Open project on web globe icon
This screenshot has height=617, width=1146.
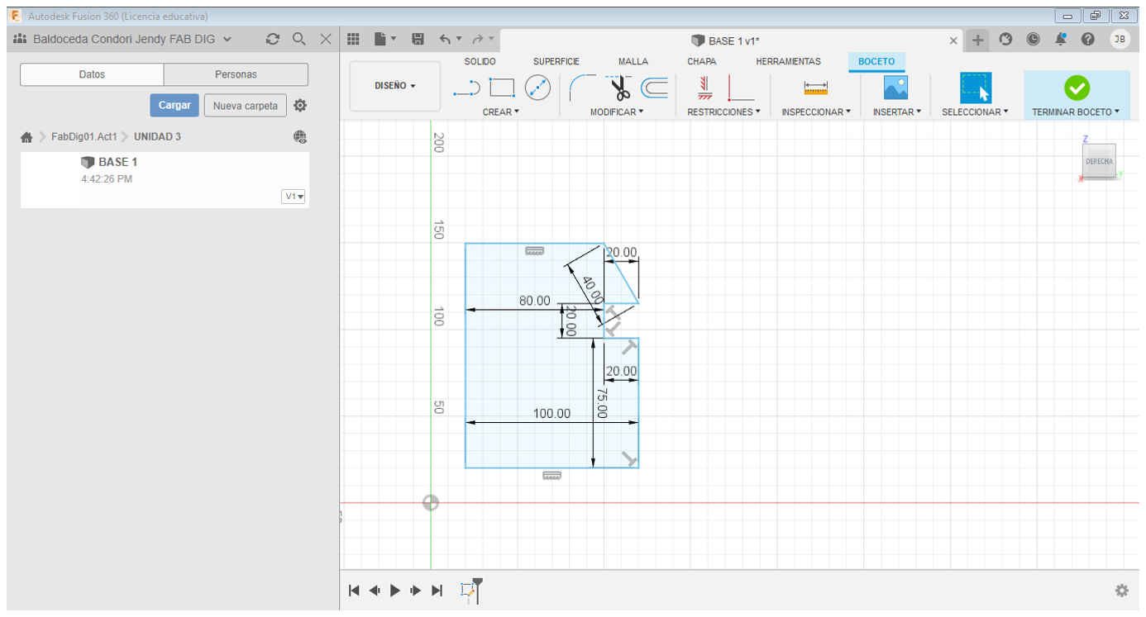point(300,137)
